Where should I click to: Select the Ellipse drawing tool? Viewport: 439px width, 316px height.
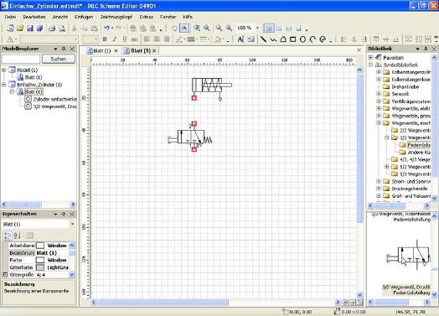click(302, 39)
